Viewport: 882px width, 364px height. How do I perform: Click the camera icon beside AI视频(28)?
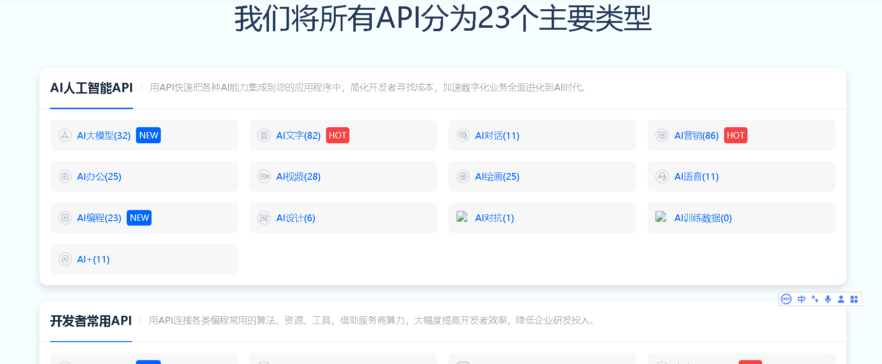click(264, 176)
